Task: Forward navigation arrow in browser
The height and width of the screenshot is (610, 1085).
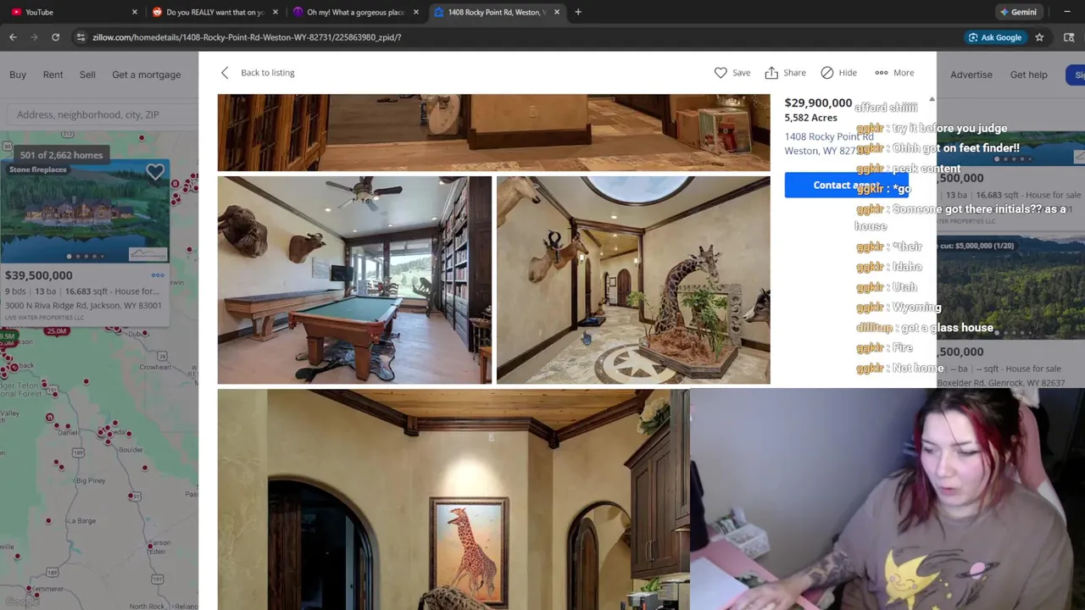Action: [34, 37]
